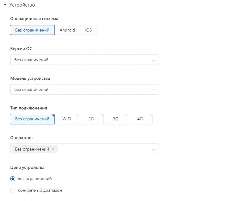Choose iOS operating system
The width and height of the screenshot is (229, 201).
(88, 30)
